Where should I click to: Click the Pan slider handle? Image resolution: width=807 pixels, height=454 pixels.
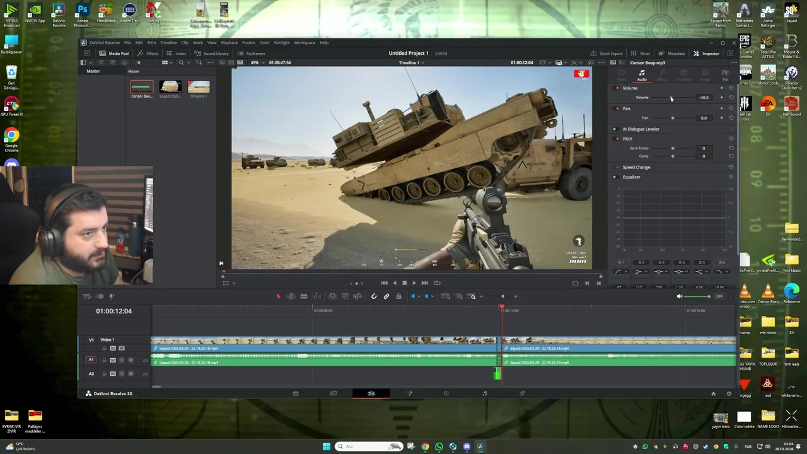673,118
